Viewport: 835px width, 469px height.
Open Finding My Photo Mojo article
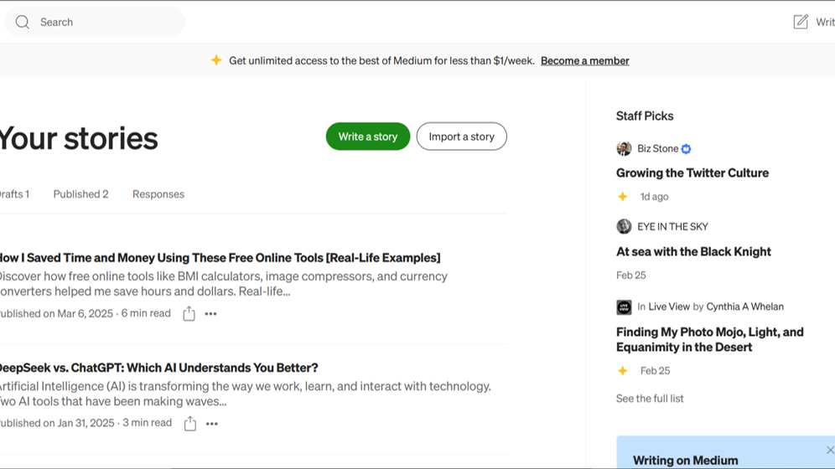pyautogui.click(x=710, y=339)
